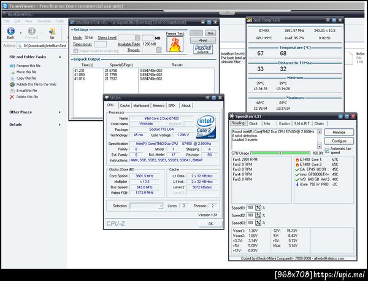Click the Stop button in IntelBurnTest
Screen dimensions: 368x281
[210, 33]
